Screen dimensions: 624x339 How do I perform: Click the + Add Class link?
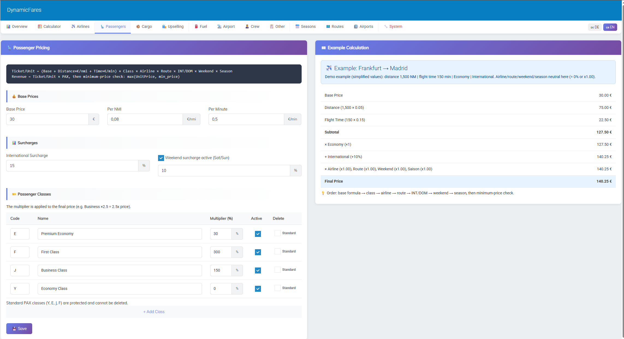(154, 312)
